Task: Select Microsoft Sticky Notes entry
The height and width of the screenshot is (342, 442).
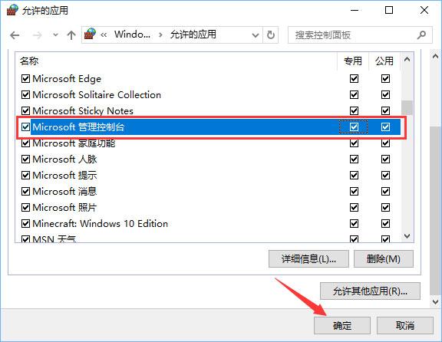Action: 83,110
